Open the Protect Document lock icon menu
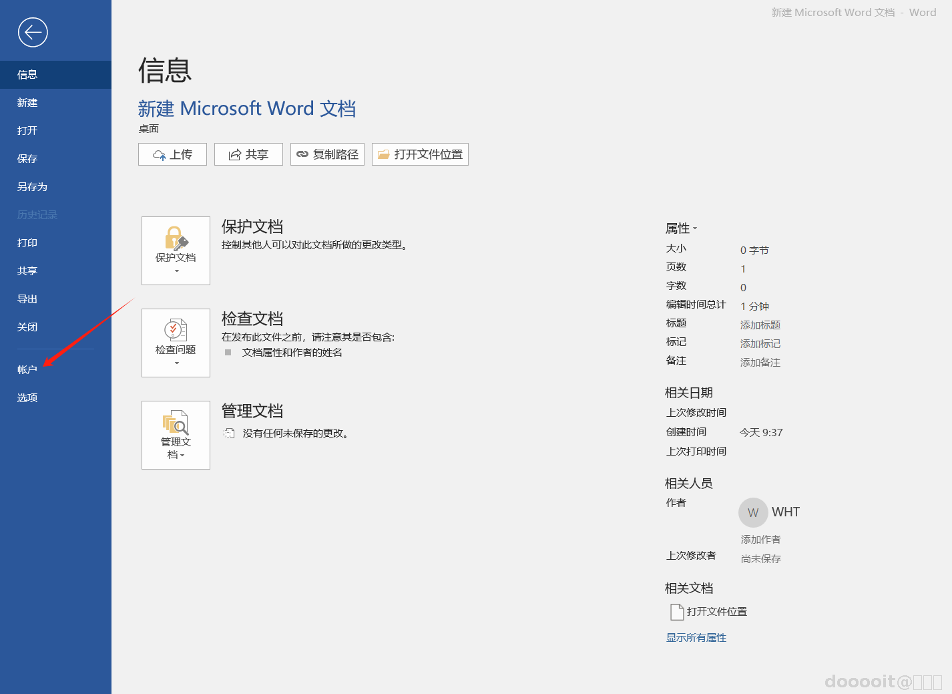The image size is (952, 694). pos(176,250)
